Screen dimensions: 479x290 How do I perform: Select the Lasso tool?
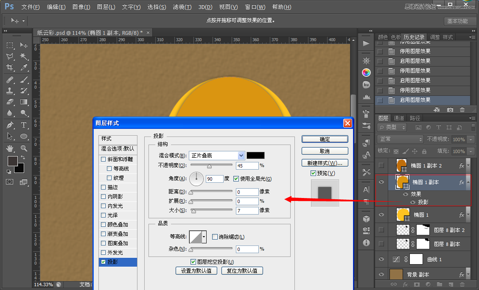click(10, 56)
